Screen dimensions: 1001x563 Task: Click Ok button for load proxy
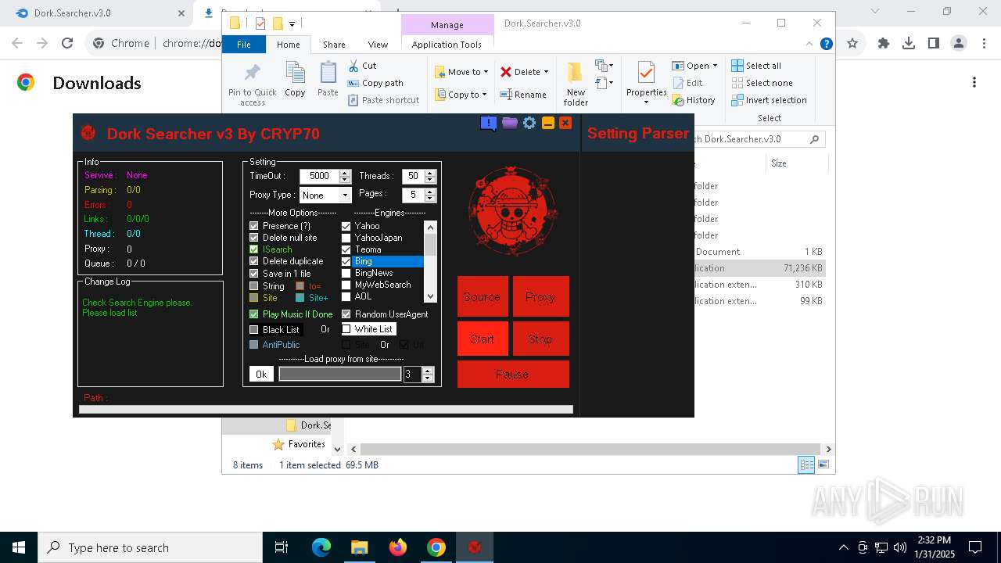tap(261, 375)
